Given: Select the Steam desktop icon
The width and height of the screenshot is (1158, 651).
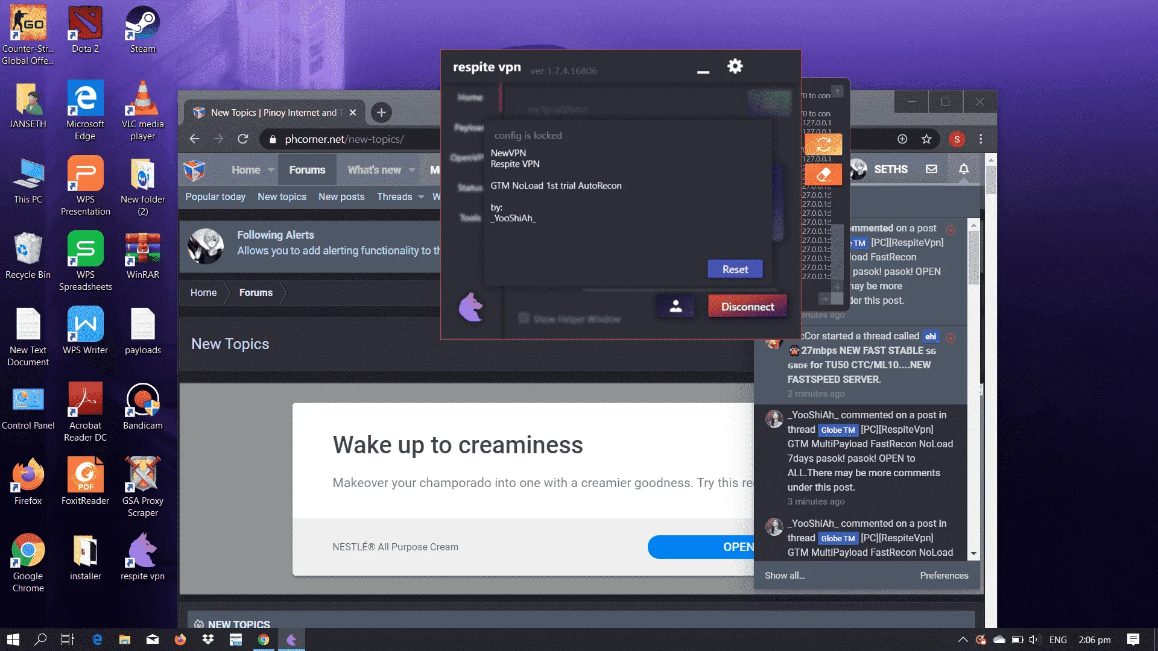Looking at the screenshot, I should [x=143, y=30].
